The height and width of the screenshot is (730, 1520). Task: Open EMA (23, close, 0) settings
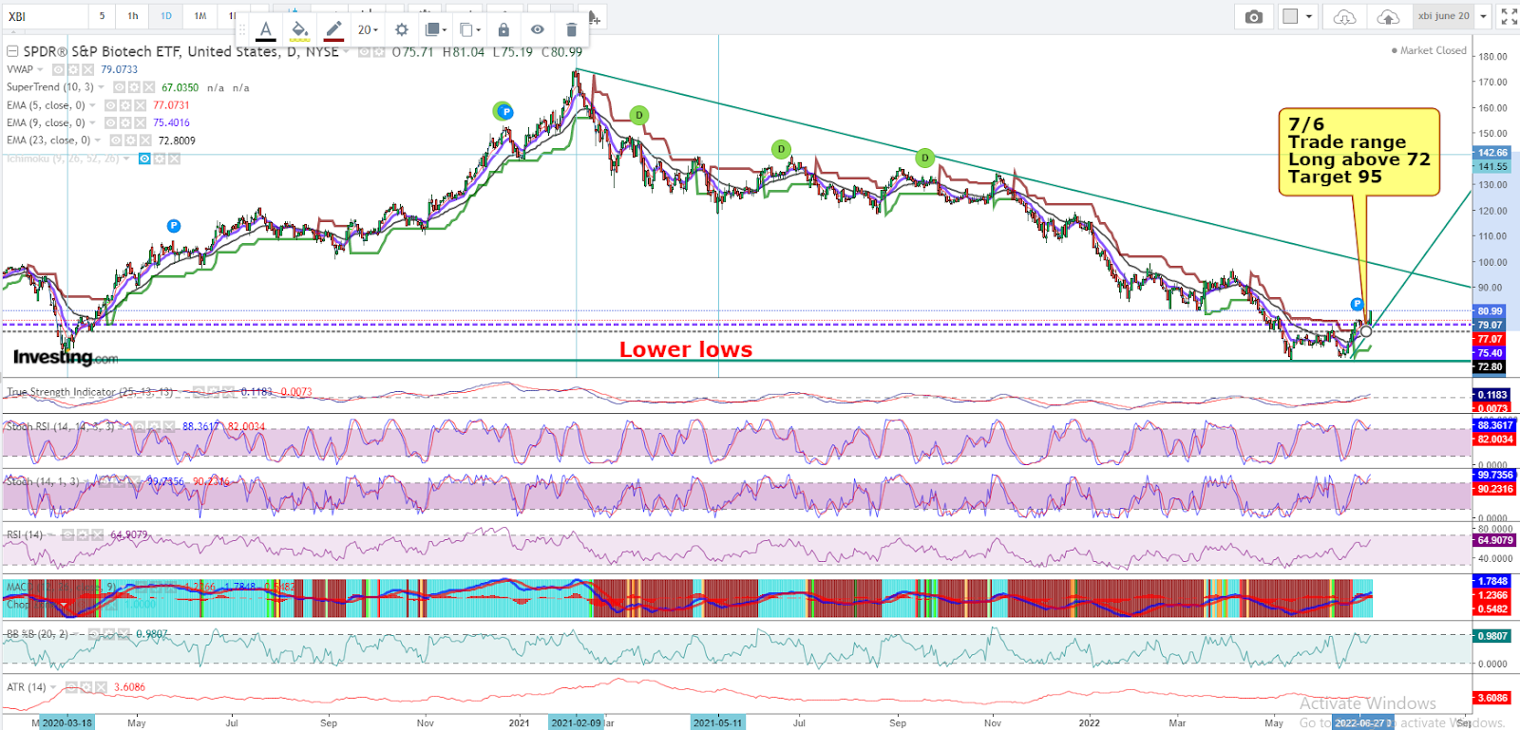[130, 140]
